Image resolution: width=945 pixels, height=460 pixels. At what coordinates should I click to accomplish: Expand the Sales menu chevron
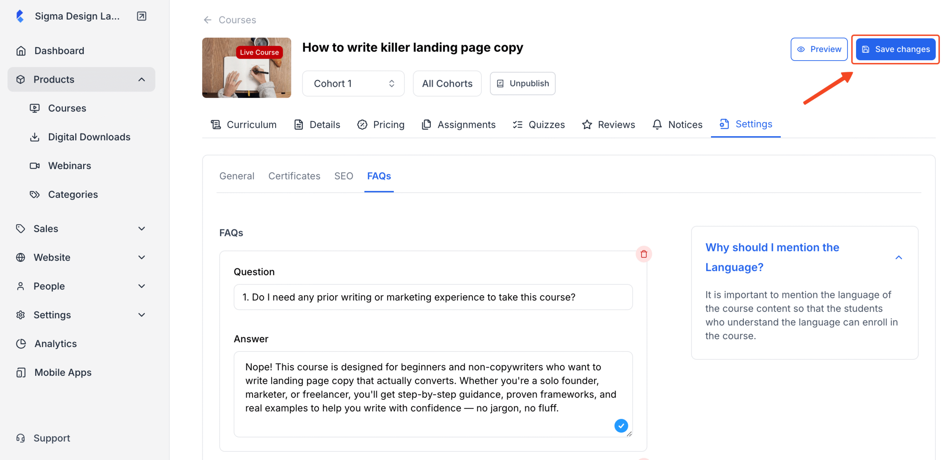point(141,229)
